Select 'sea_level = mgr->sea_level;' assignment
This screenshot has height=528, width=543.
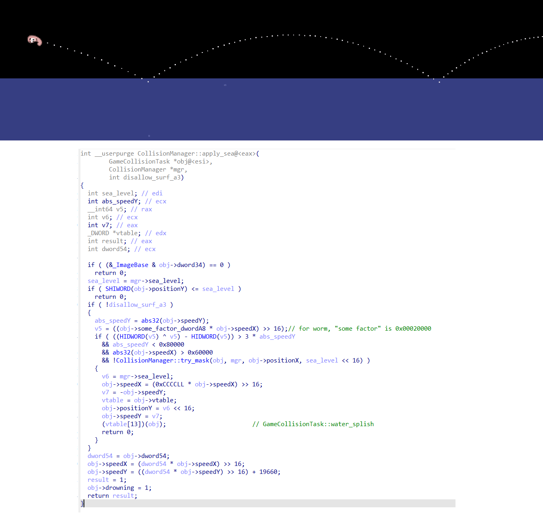(136, 281)
